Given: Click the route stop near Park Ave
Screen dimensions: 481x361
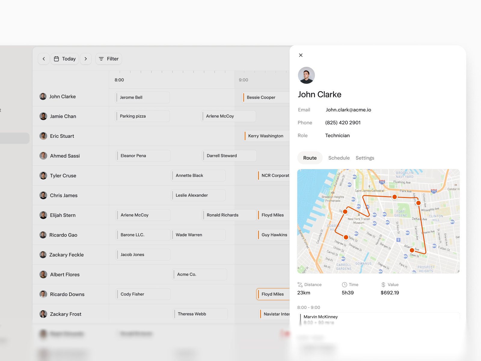Looking at the screenshot, I should point(394,197).
